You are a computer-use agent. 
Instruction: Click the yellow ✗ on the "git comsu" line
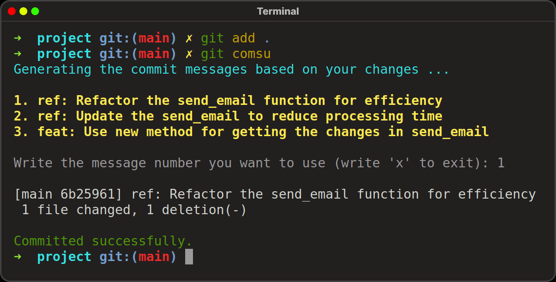pos(189,54)
